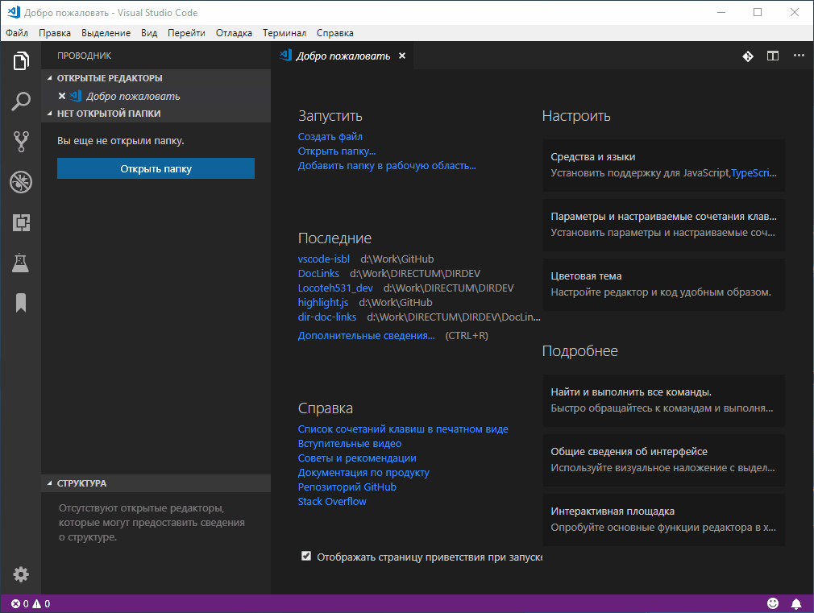Close Добро пожаловать in open editors list
The width and height of the screenshot is (814, 613).
coord(62,96)
